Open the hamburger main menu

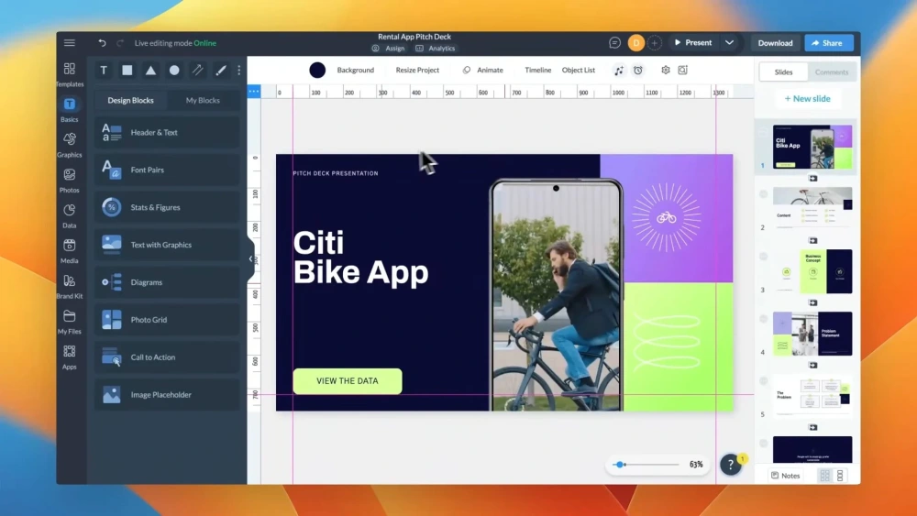tap(70, 43)
